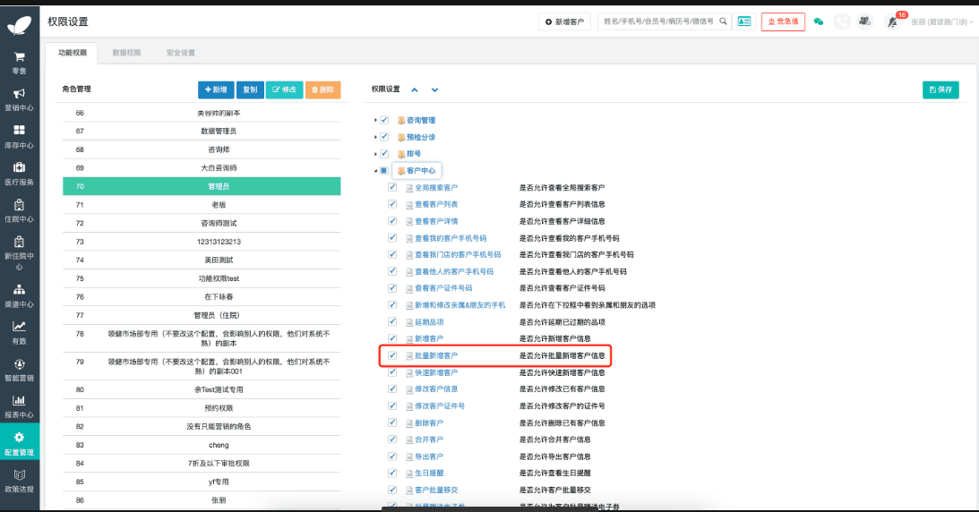Open the 张丽 user account dropdown

tap(942, 21)
